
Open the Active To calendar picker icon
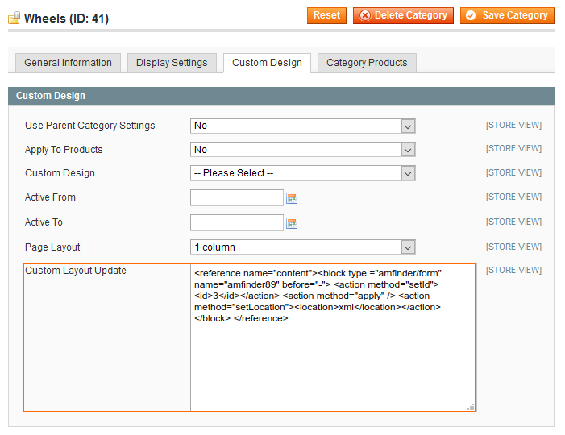point(293,223)
